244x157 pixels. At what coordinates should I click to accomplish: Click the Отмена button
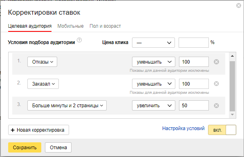pos(58,147)
